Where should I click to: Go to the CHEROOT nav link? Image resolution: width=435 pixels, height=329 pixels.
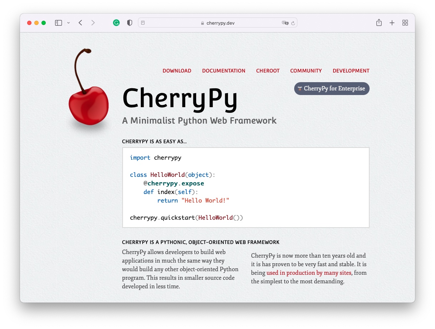[x=268, y=71]
